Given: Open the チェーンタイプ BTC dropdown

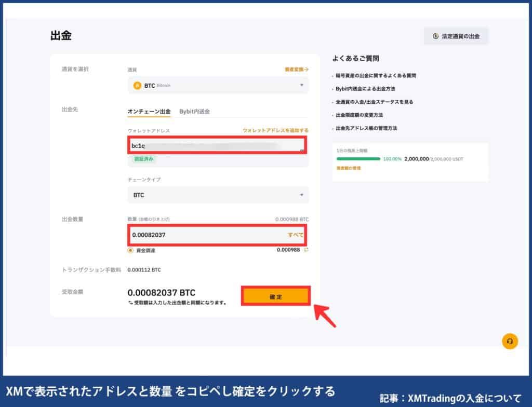Looking at the screenshot, I should (218, 195).
